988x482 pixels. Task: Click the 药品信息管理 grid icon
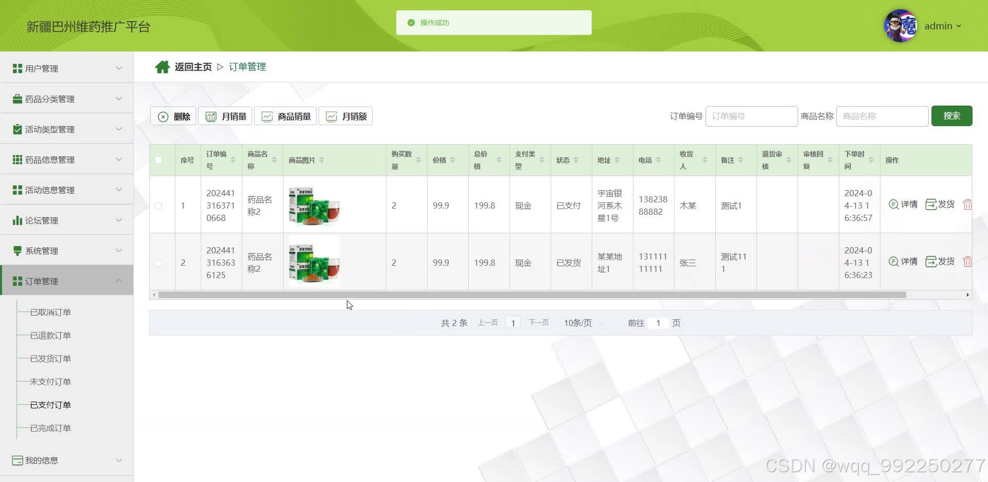pyautogui.click(x=17, y=160)
